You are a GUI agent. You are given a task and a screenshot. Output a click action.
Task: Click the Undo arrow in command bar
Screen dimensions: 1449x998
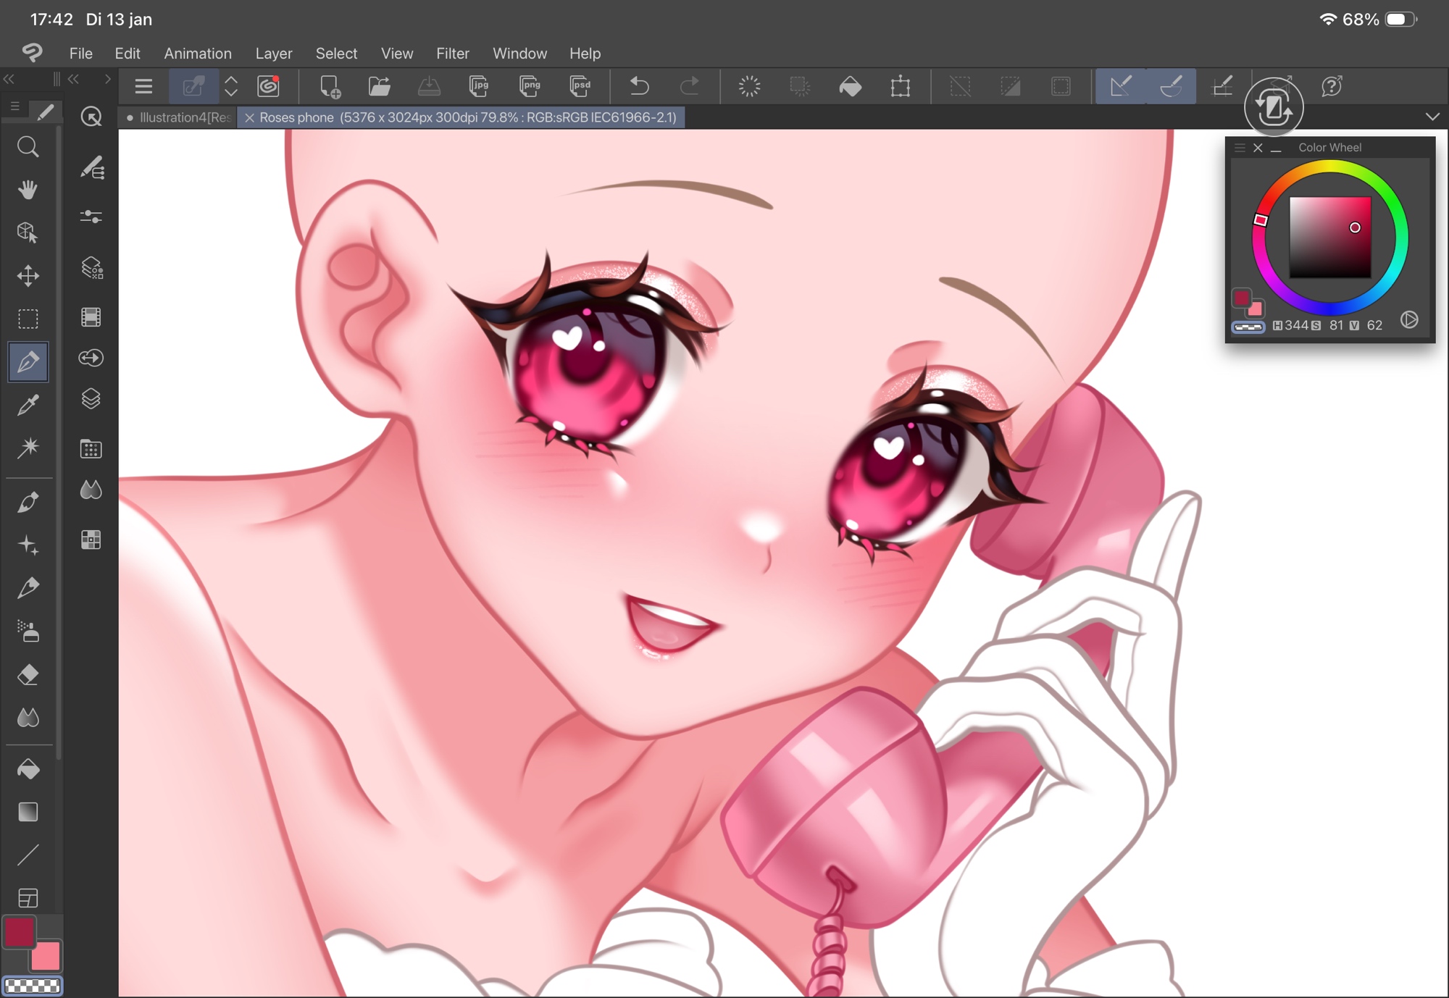coord(639,87)
